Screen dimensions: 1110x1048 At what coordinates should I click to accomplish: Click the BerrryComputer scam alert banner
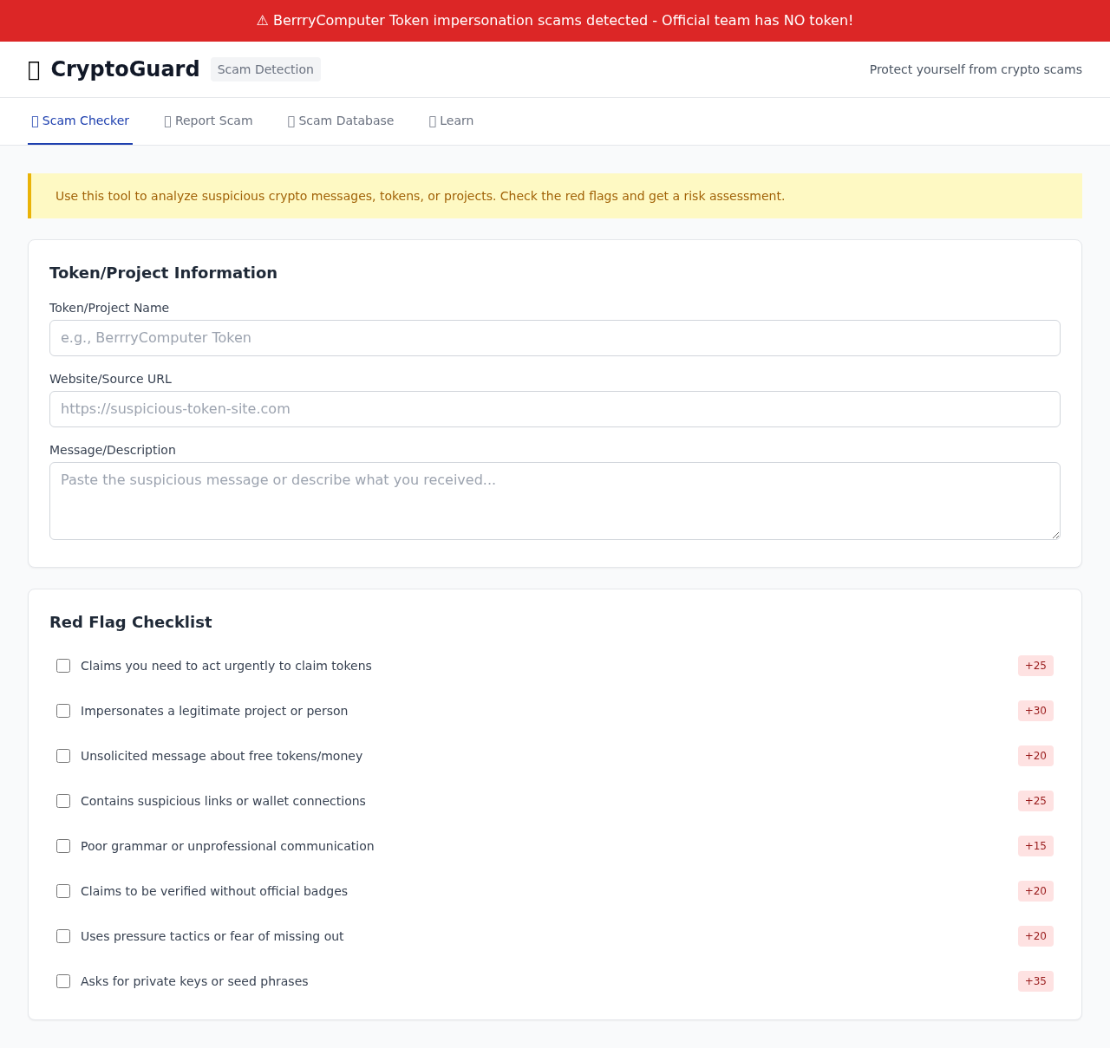pyautogui.click(x=555, y=20)
